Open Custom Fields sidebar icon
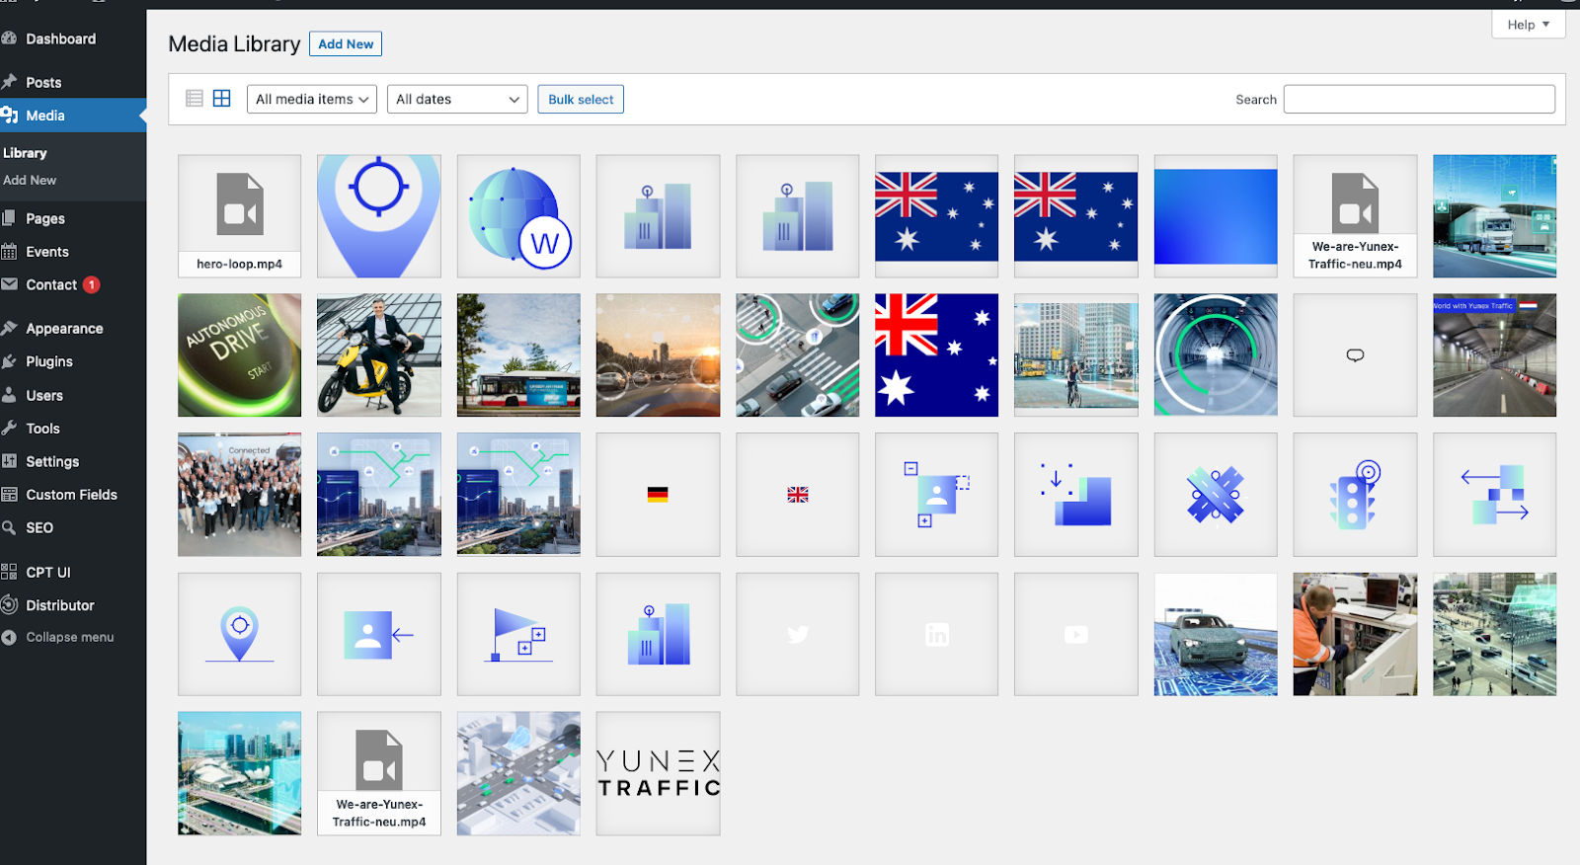The image size is (1580, 865). click(x=10, y=495)
